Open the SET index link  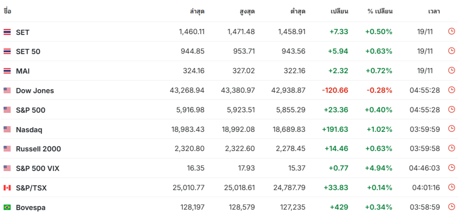click(x=23, y=32)
